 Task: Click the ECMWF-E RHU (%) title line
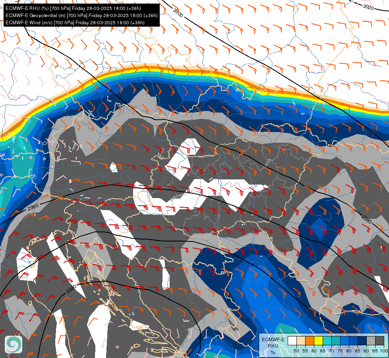pos(73,8)
